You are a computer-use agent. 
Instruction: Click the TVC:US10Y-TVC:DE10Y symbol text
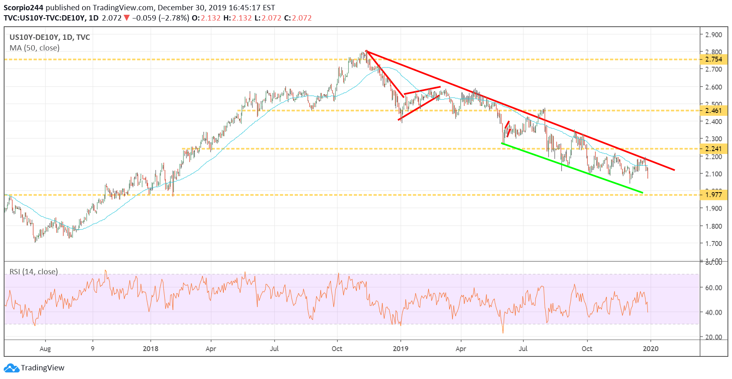[45, 18]
